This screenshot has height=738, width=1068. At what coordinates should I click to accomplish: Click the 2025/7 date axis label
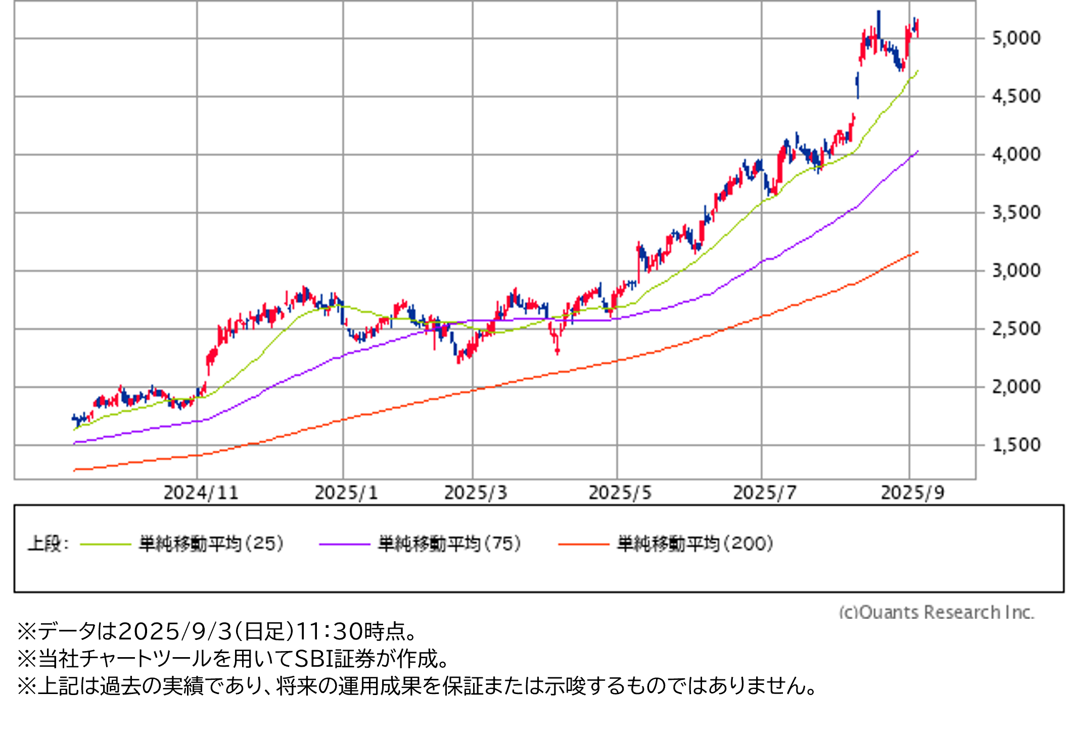click(765, 493)
